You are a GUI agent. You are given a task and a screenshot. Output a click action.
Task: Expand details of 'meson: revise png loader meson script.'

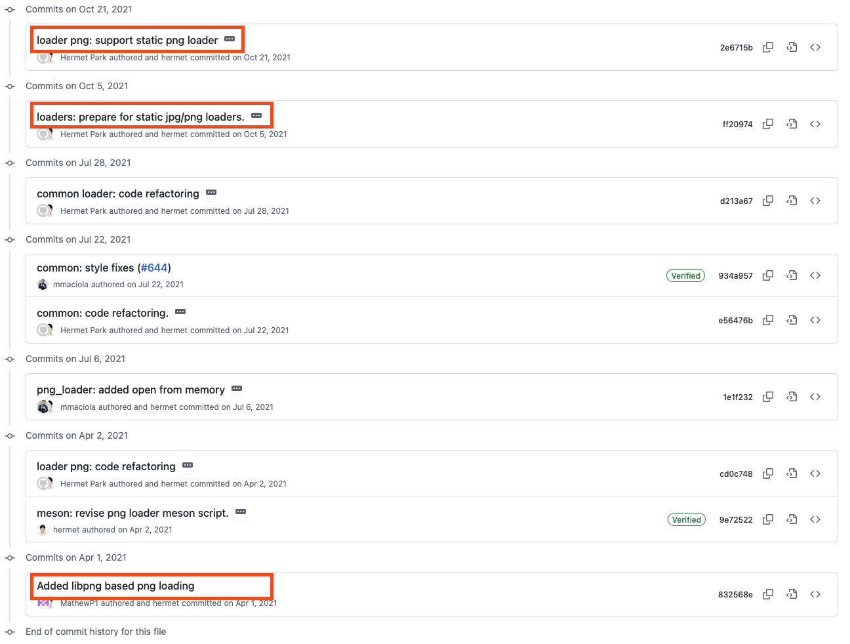[241, 512]
